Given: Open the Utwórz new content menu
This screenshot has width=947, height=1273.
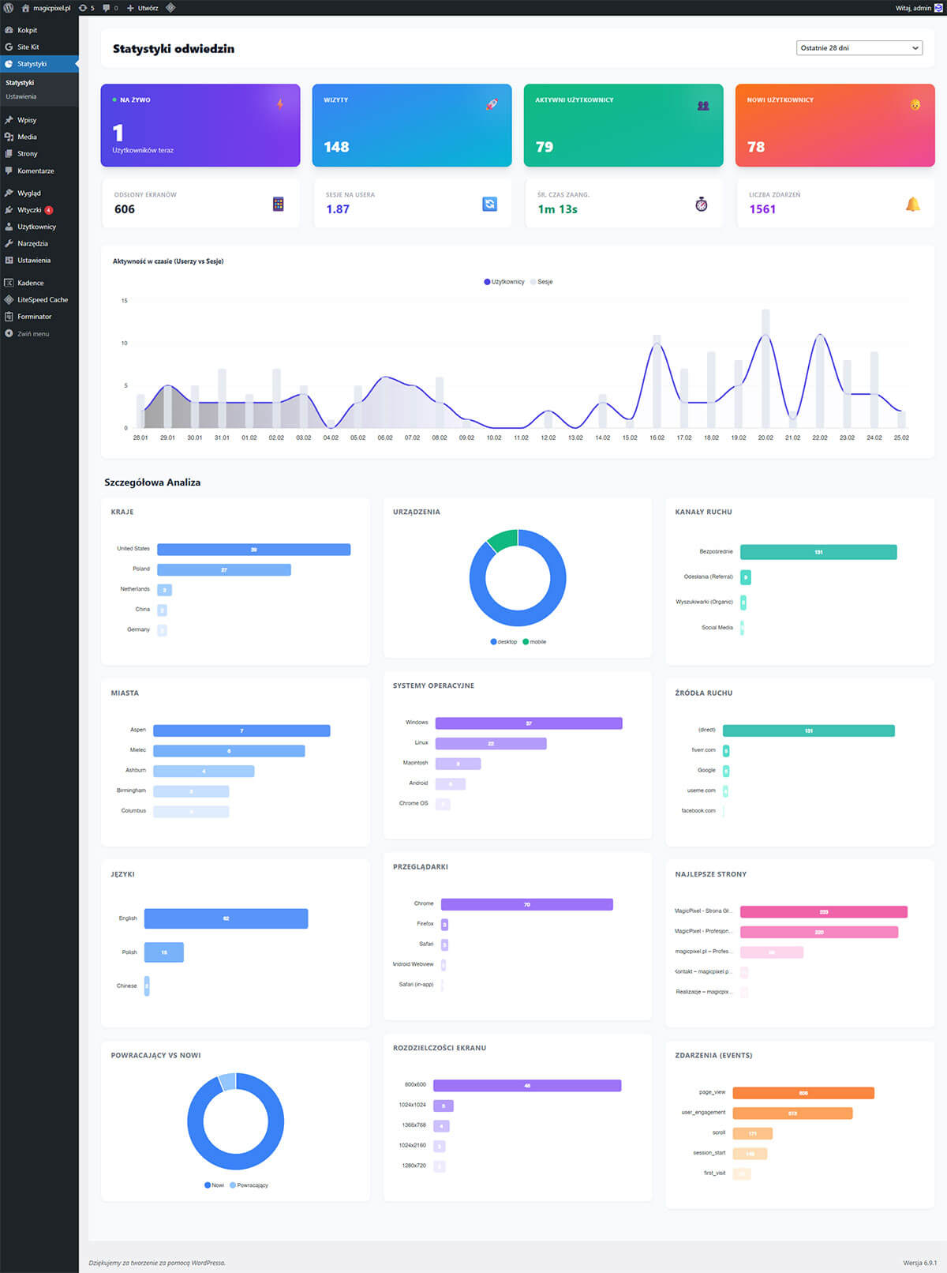Looking at the screenshot, I should pos(143,8).
